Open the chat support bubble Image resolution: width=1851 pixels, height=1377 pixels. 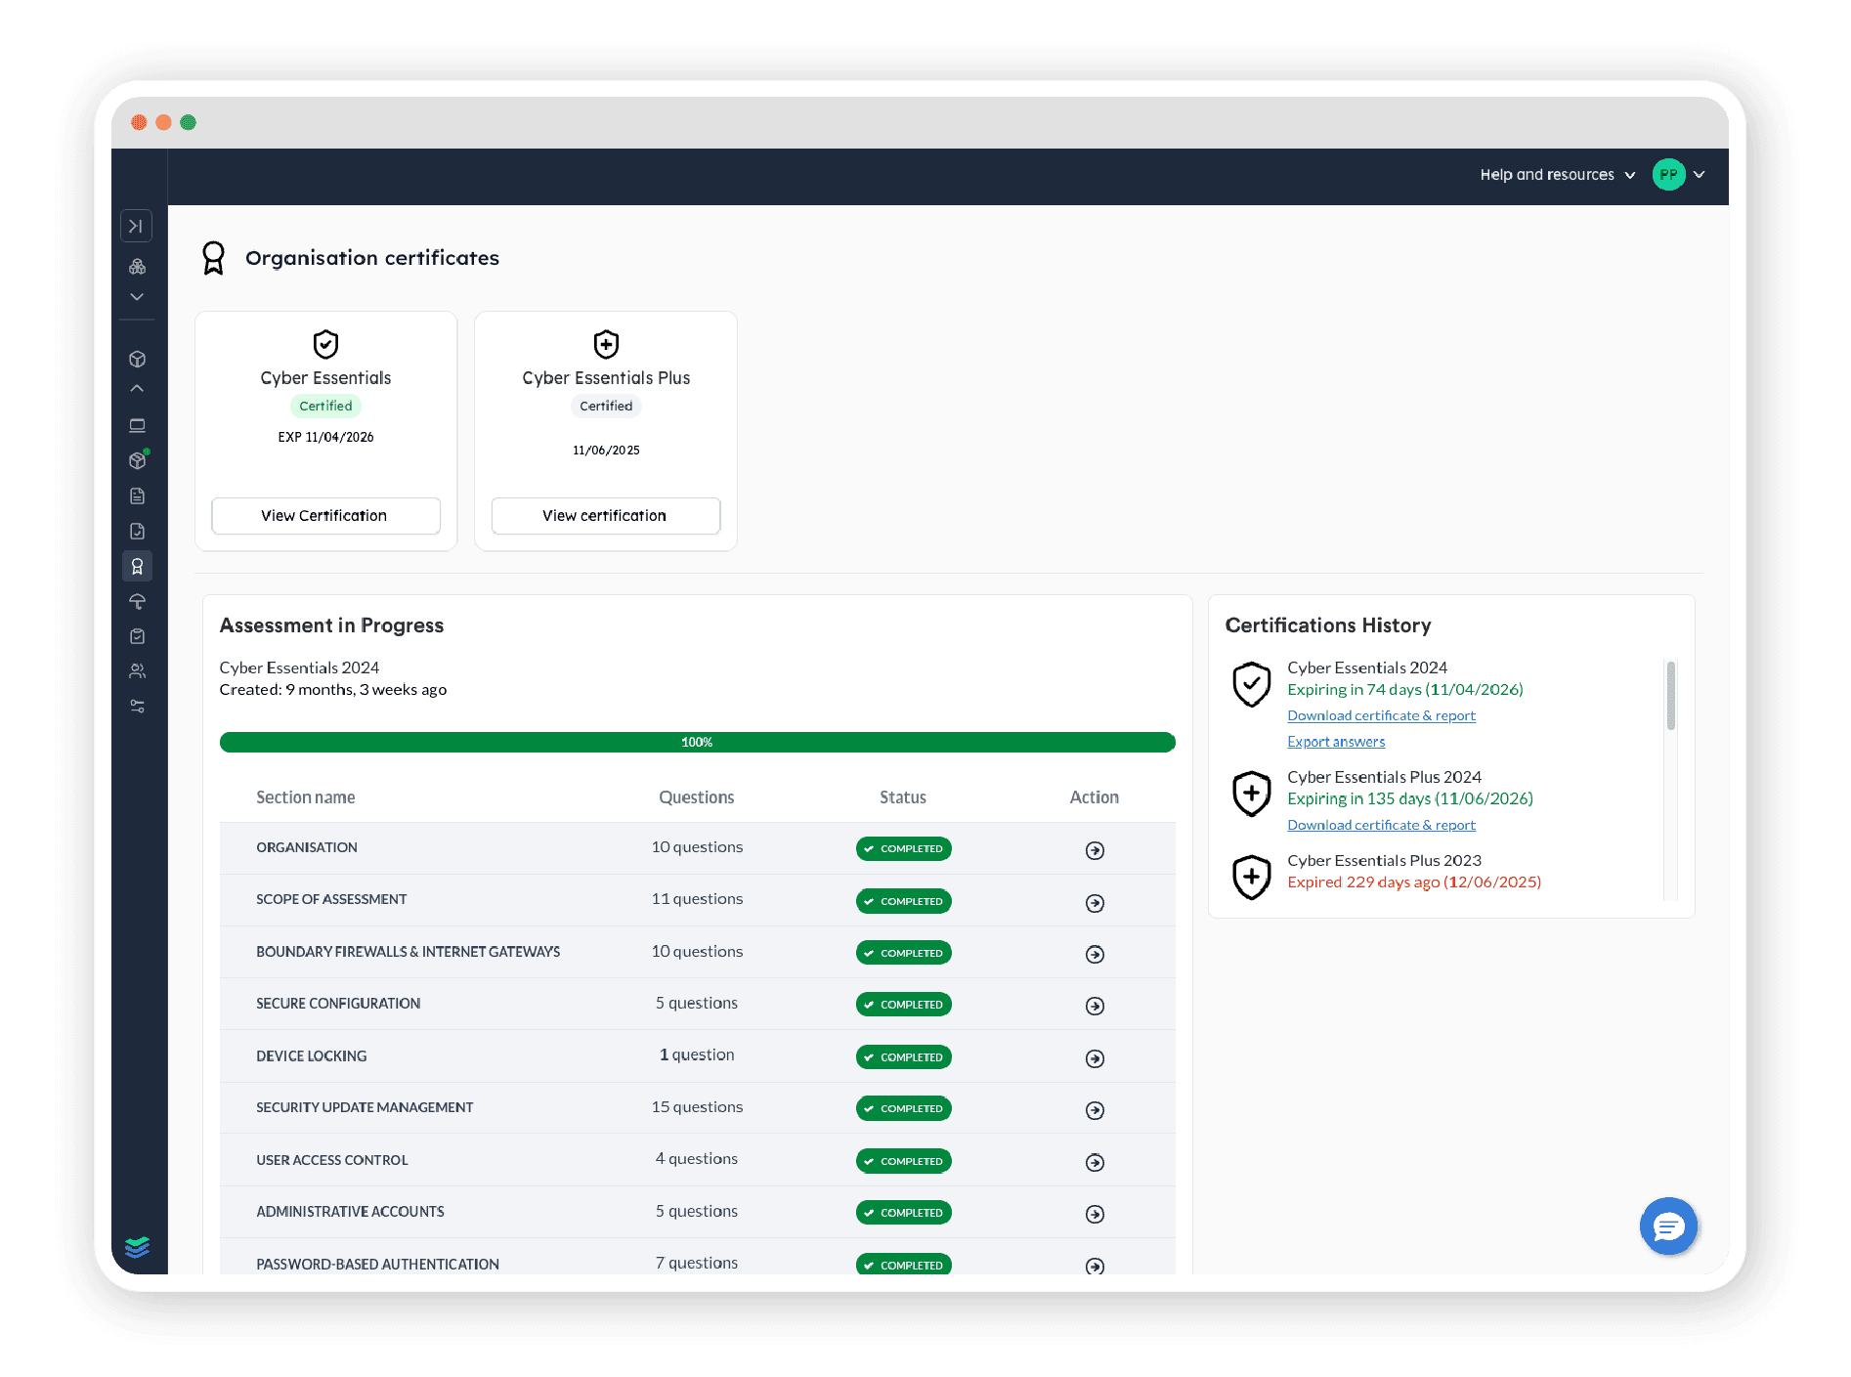point(1668,1226)
